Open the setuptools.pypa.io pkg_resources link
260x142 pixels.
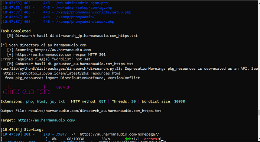click(x=62, y=73)
